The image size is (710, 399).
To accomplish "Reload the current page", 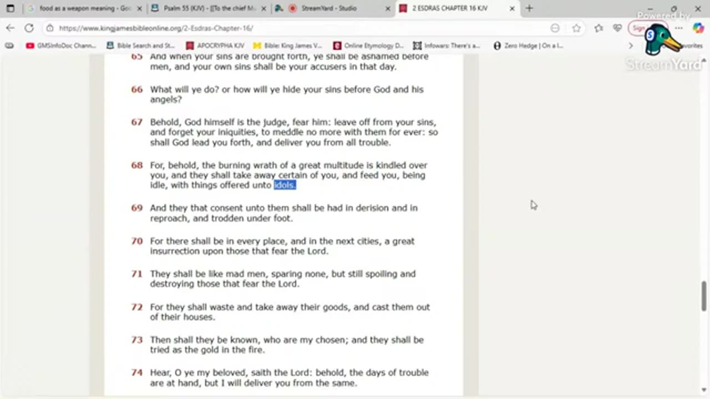I will pyautogui.click(x=29, y=28).
